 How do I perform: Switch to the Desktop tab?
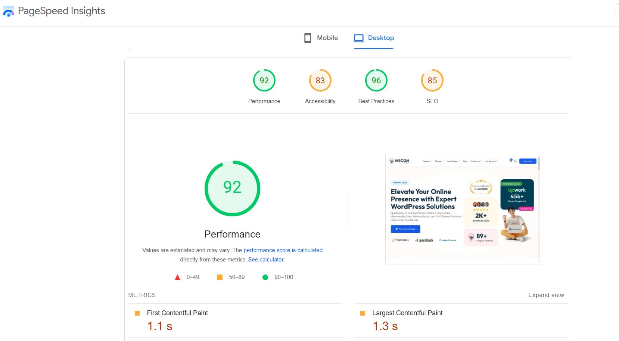[x=380, y=38]
